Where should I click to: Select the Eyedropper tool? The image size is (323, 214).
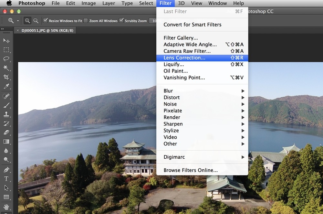click(x=6, y=86)
